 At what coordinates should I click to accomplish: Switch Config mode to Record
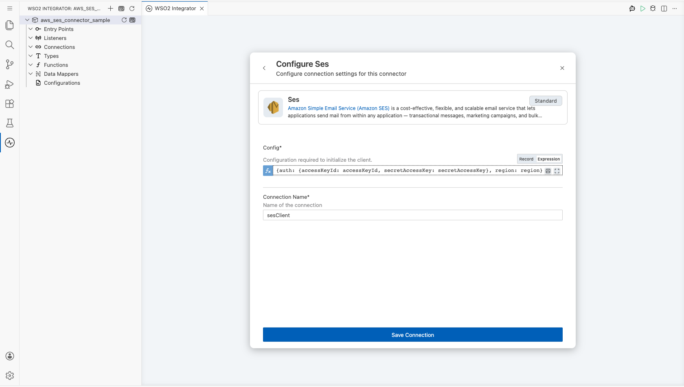tap(526, 159)
